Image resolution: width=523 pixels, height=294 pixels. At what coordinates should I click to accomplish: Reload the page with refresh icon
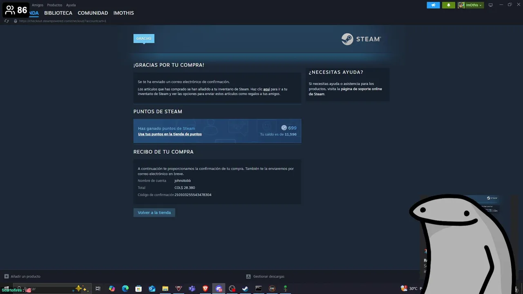7,21
